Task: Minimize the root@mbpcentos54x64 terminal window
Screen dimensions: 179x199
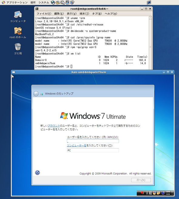Action: click(142, 9)
